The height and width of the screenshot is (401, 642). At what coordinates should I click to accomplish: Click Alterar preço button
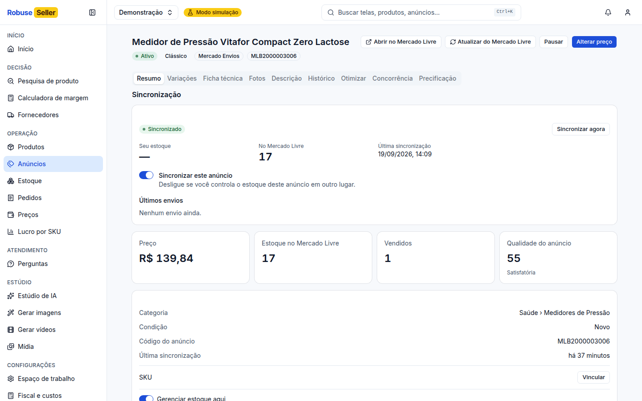click(594, 42)
